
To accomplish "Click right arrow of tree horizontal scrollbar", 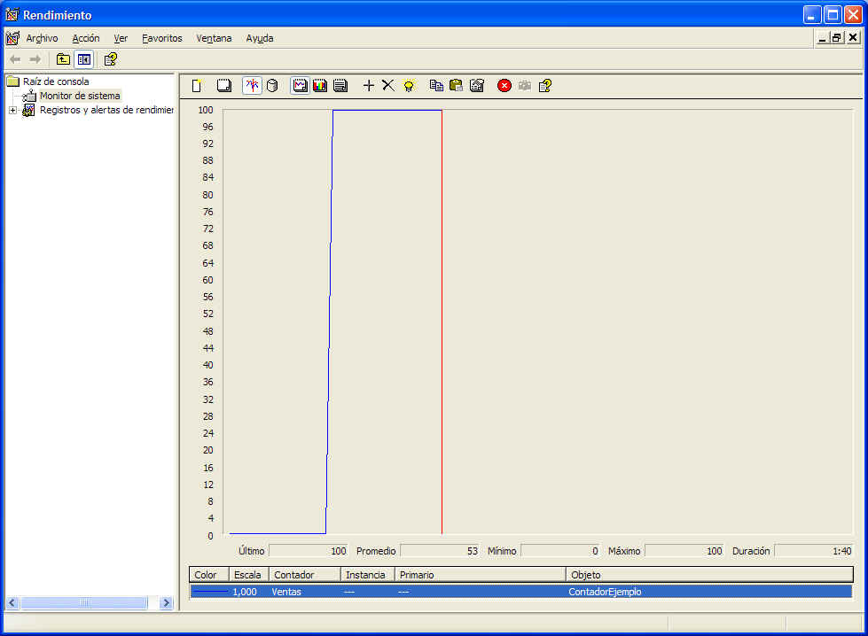I will pos(166,603).
